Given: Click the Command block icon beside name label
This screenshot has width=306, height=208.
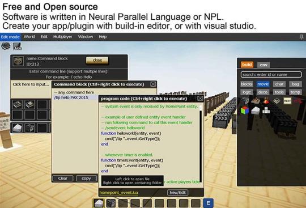Looking at the screenshot, I should [18, 61].
